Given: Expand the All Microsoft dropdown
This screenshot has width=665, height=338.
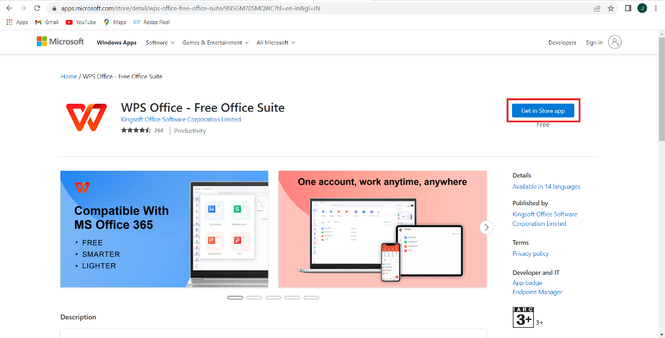Looking at the screenshot, I should (x=276, y=43).
